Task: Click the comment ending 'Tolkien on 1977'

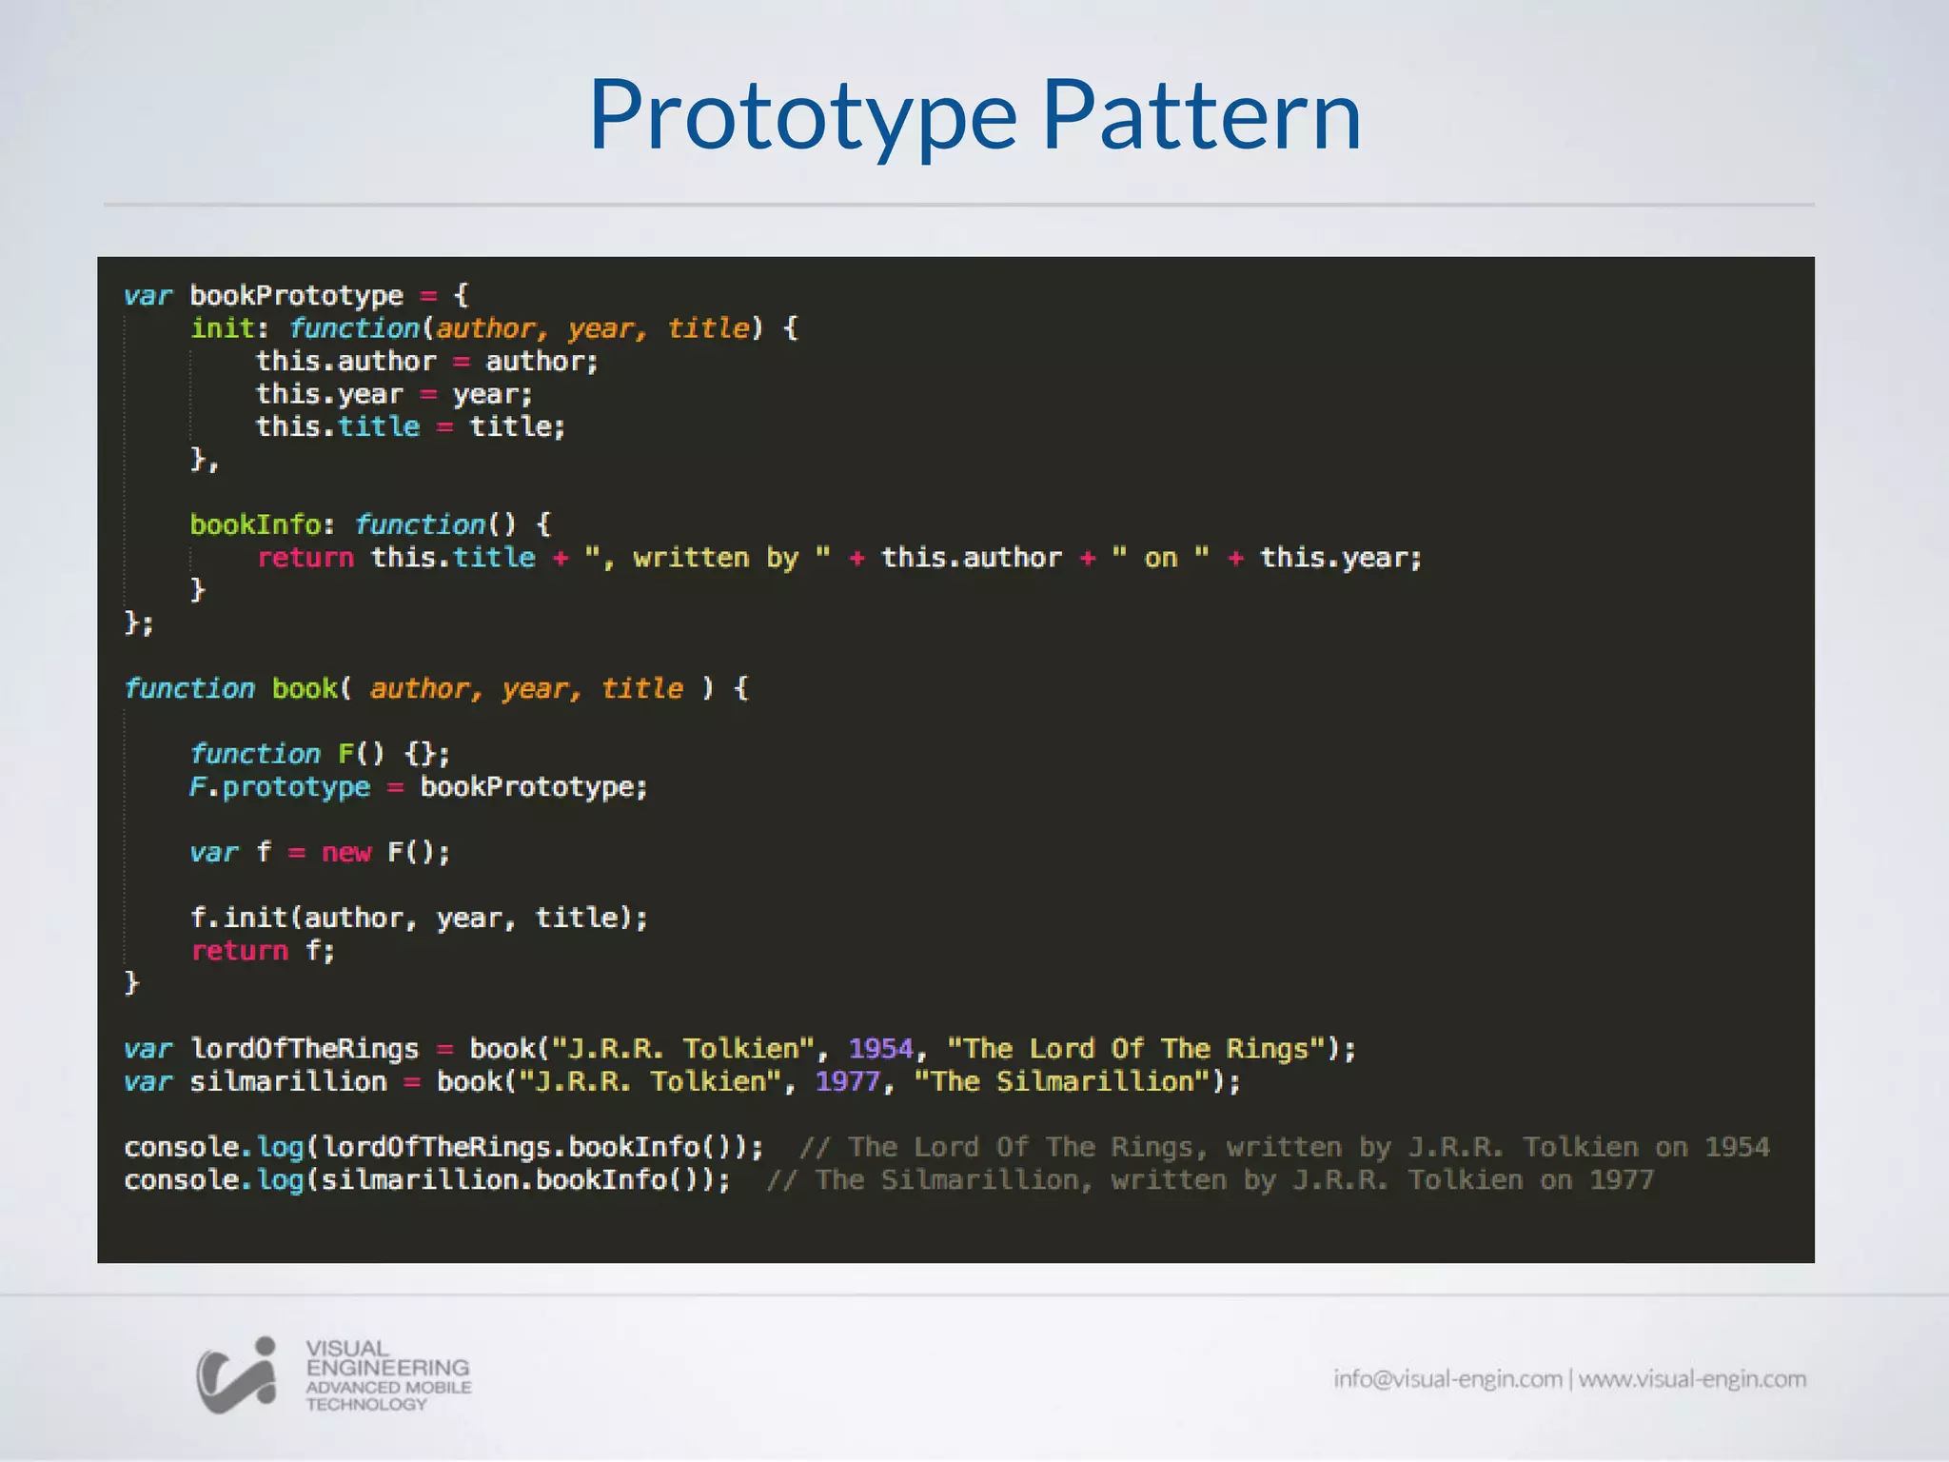Action: pos(1211,1180)
